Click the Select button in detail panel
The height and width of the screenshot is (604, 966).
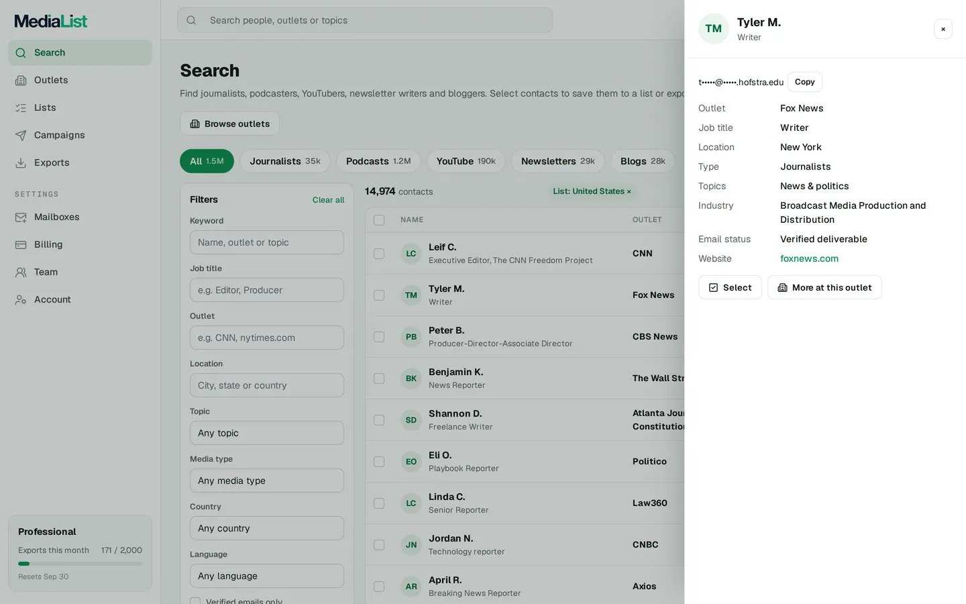pos(730,287)
